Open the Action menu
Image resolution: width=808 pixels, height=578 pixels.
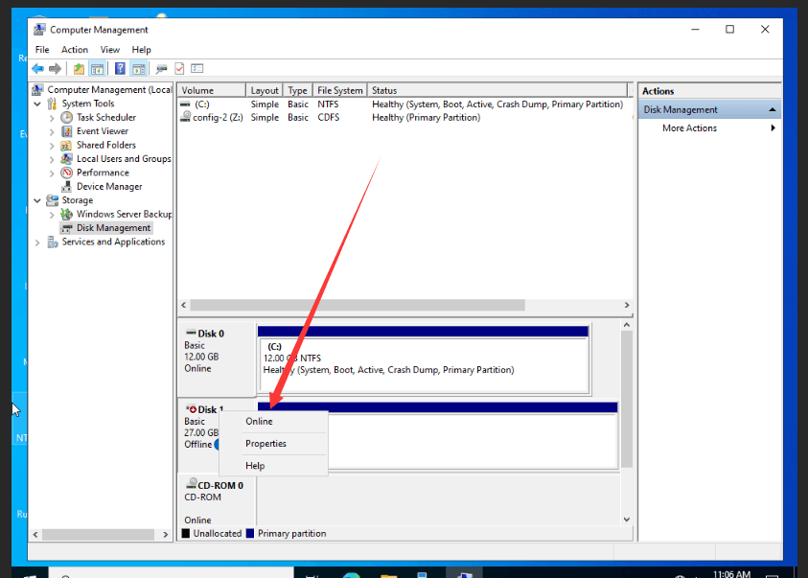pos(75,50)
